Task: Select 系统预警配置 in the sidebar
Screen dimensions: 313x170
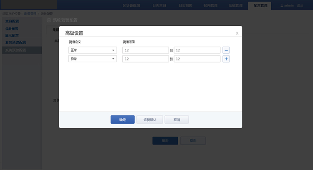Action: coord(22,50)
